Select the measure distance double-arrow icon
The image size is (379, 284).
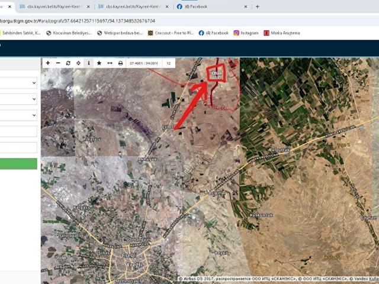coord(110,63)
